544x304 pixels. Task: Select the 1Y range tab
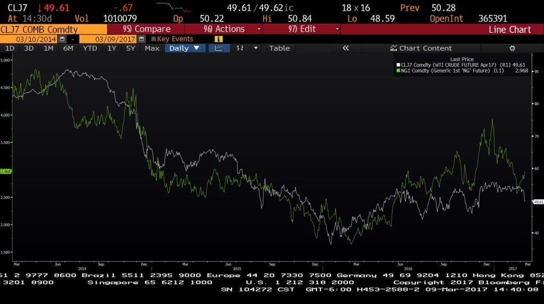tap(112, 48)
